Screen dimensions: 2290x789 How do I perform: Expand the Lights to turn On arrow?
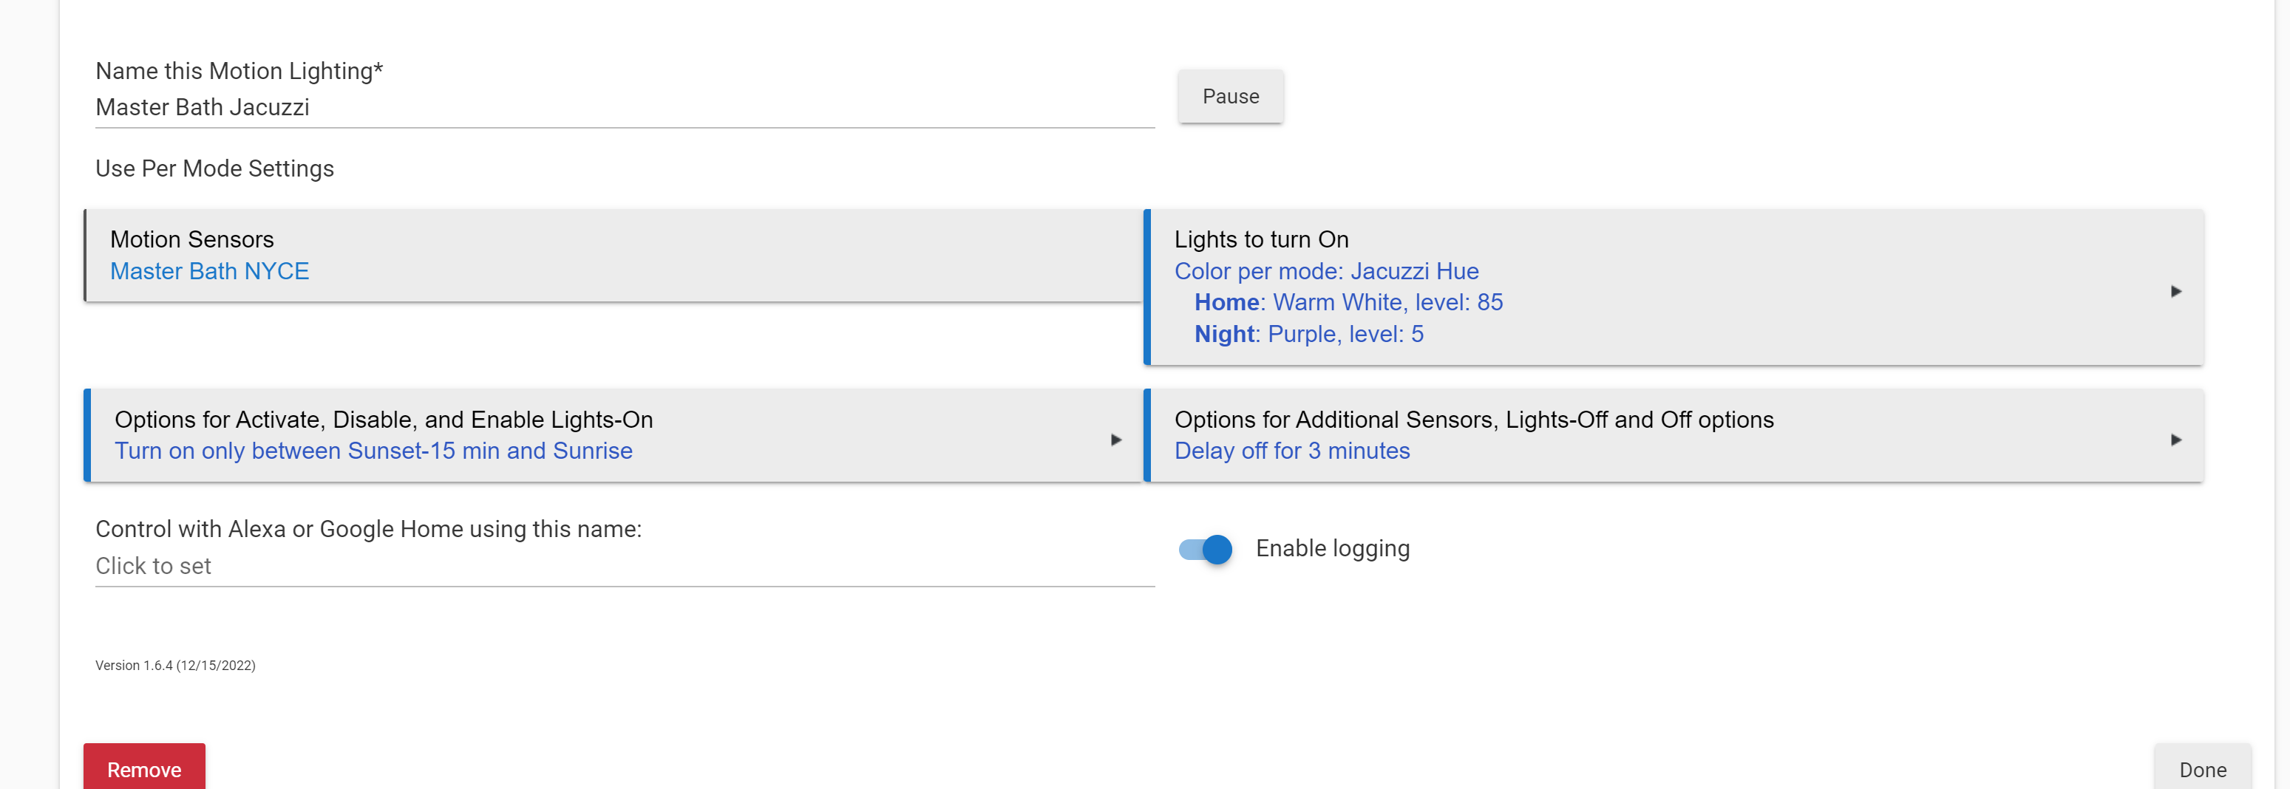(x=2175, y=291)
